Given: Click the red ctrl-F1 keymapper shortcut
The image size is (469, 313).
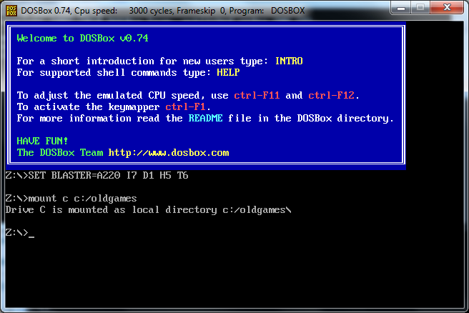Looking at the screenshot, I should pos(185,106).
